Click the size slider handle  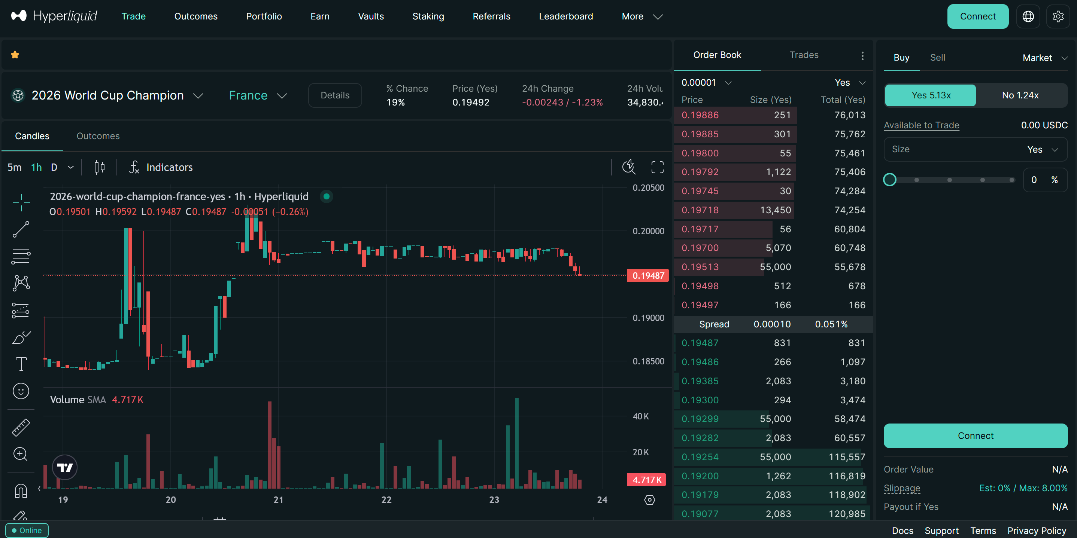[889, 180]
